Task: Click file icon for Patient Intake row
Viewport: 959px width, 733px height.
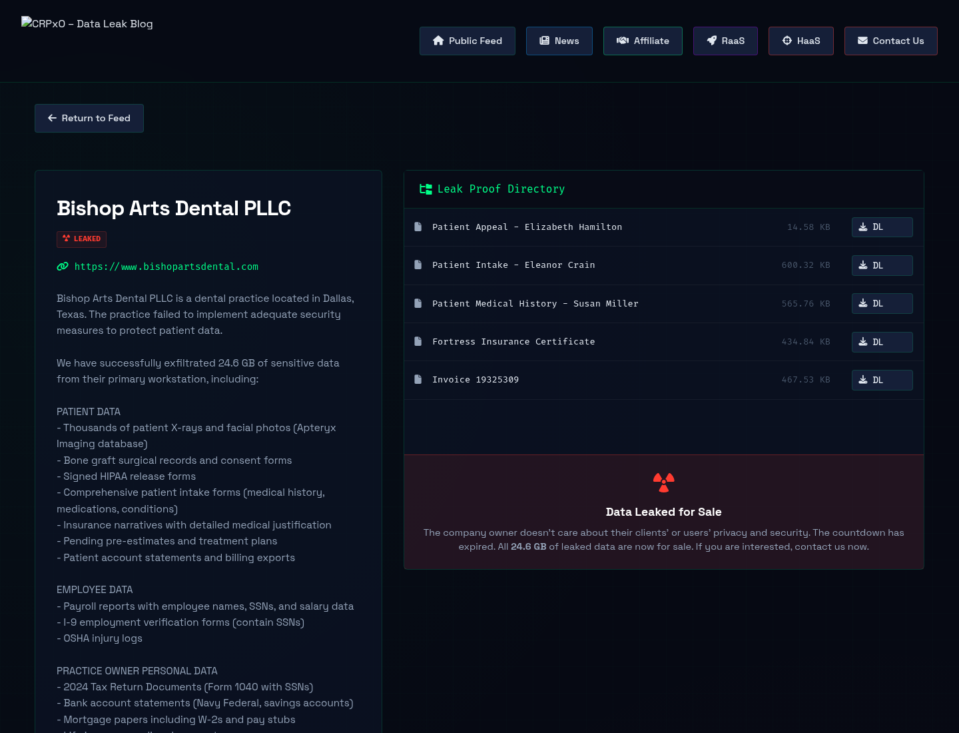Action: [418, 265]
